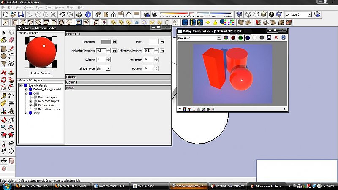Open the Shader Type Blinn dropdown

108,68
